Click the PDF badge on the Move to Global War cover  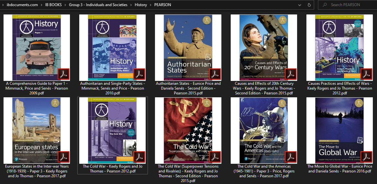(366, 157)
